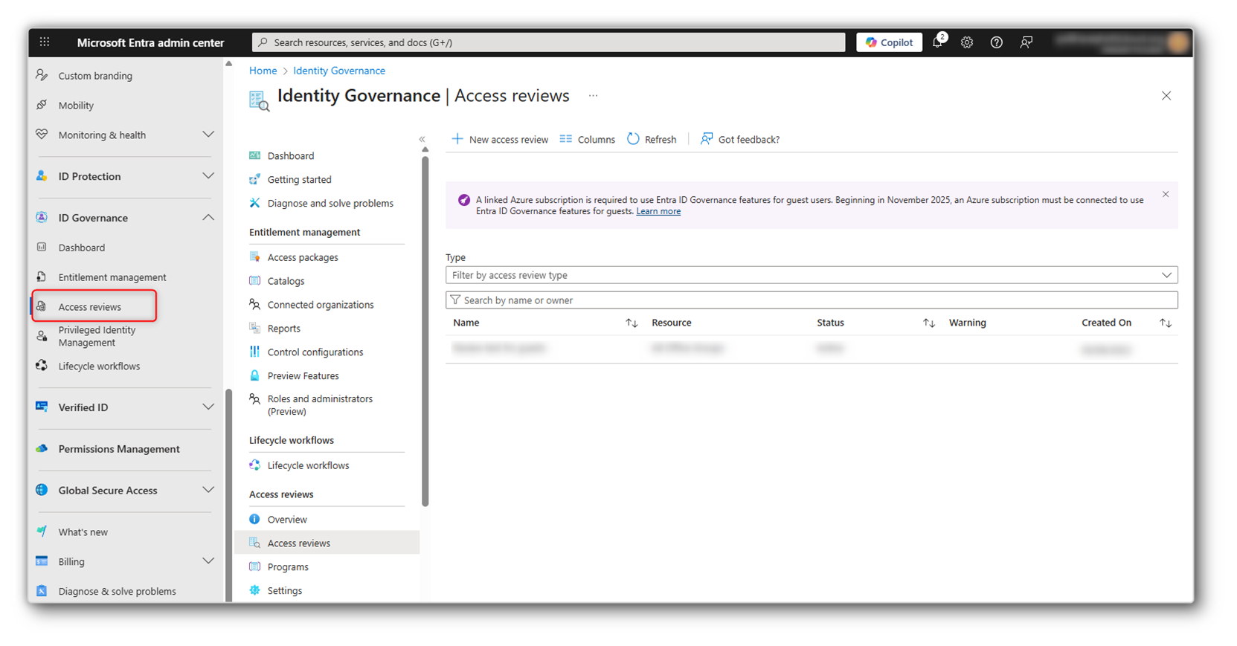The width and height of the screenshot is (1237, 646).
Task: Click the Learn more link in banner
Action: click(658, 211)
